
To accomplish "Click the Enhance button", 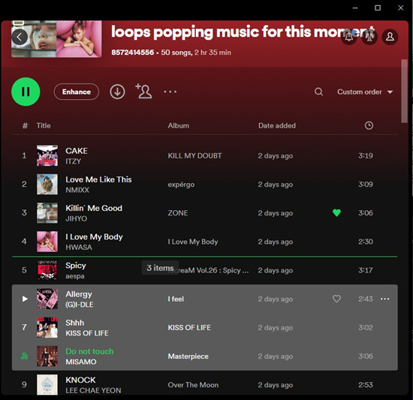I will tap(77, 92).
